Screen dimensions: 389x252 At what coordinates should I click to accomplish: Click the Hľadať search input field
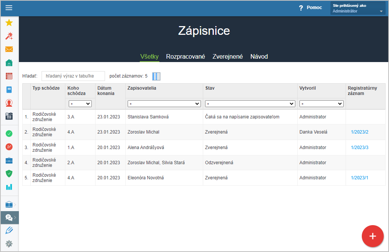point(73,76)
